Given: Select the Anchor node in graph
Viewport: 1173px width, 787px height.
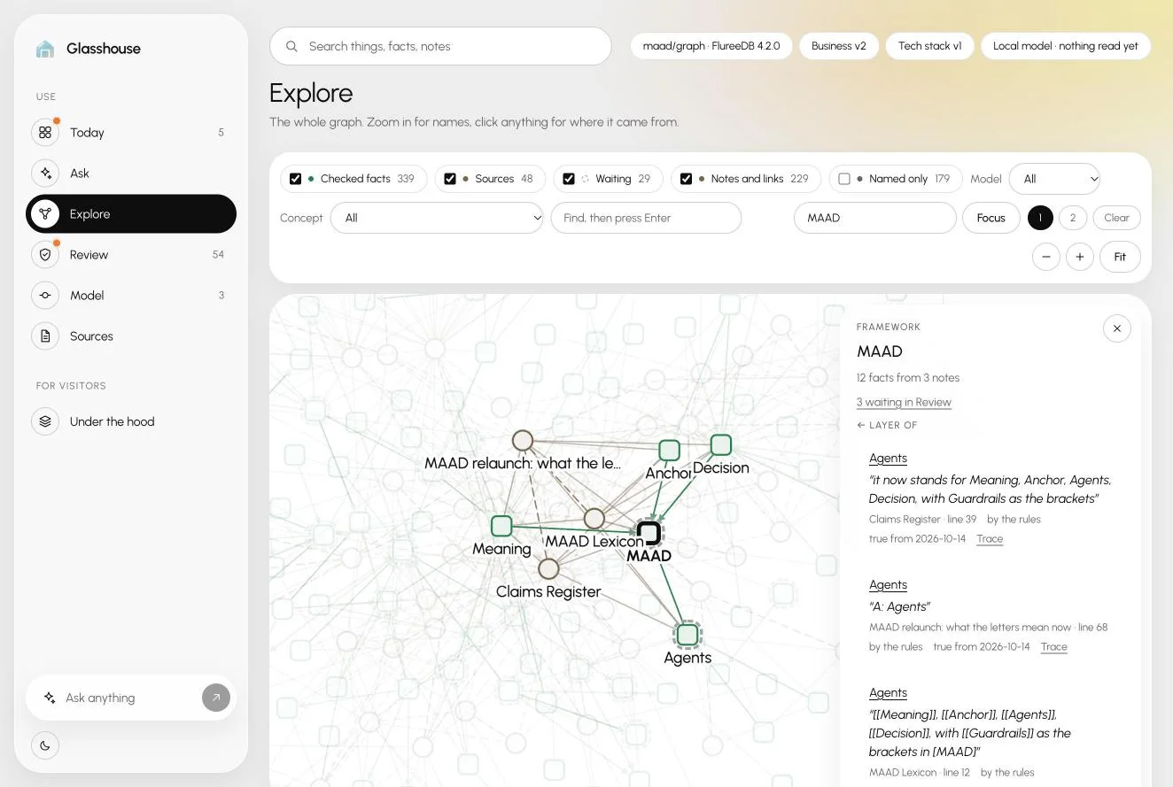Looking at the screenshot, I should (669, 451).
